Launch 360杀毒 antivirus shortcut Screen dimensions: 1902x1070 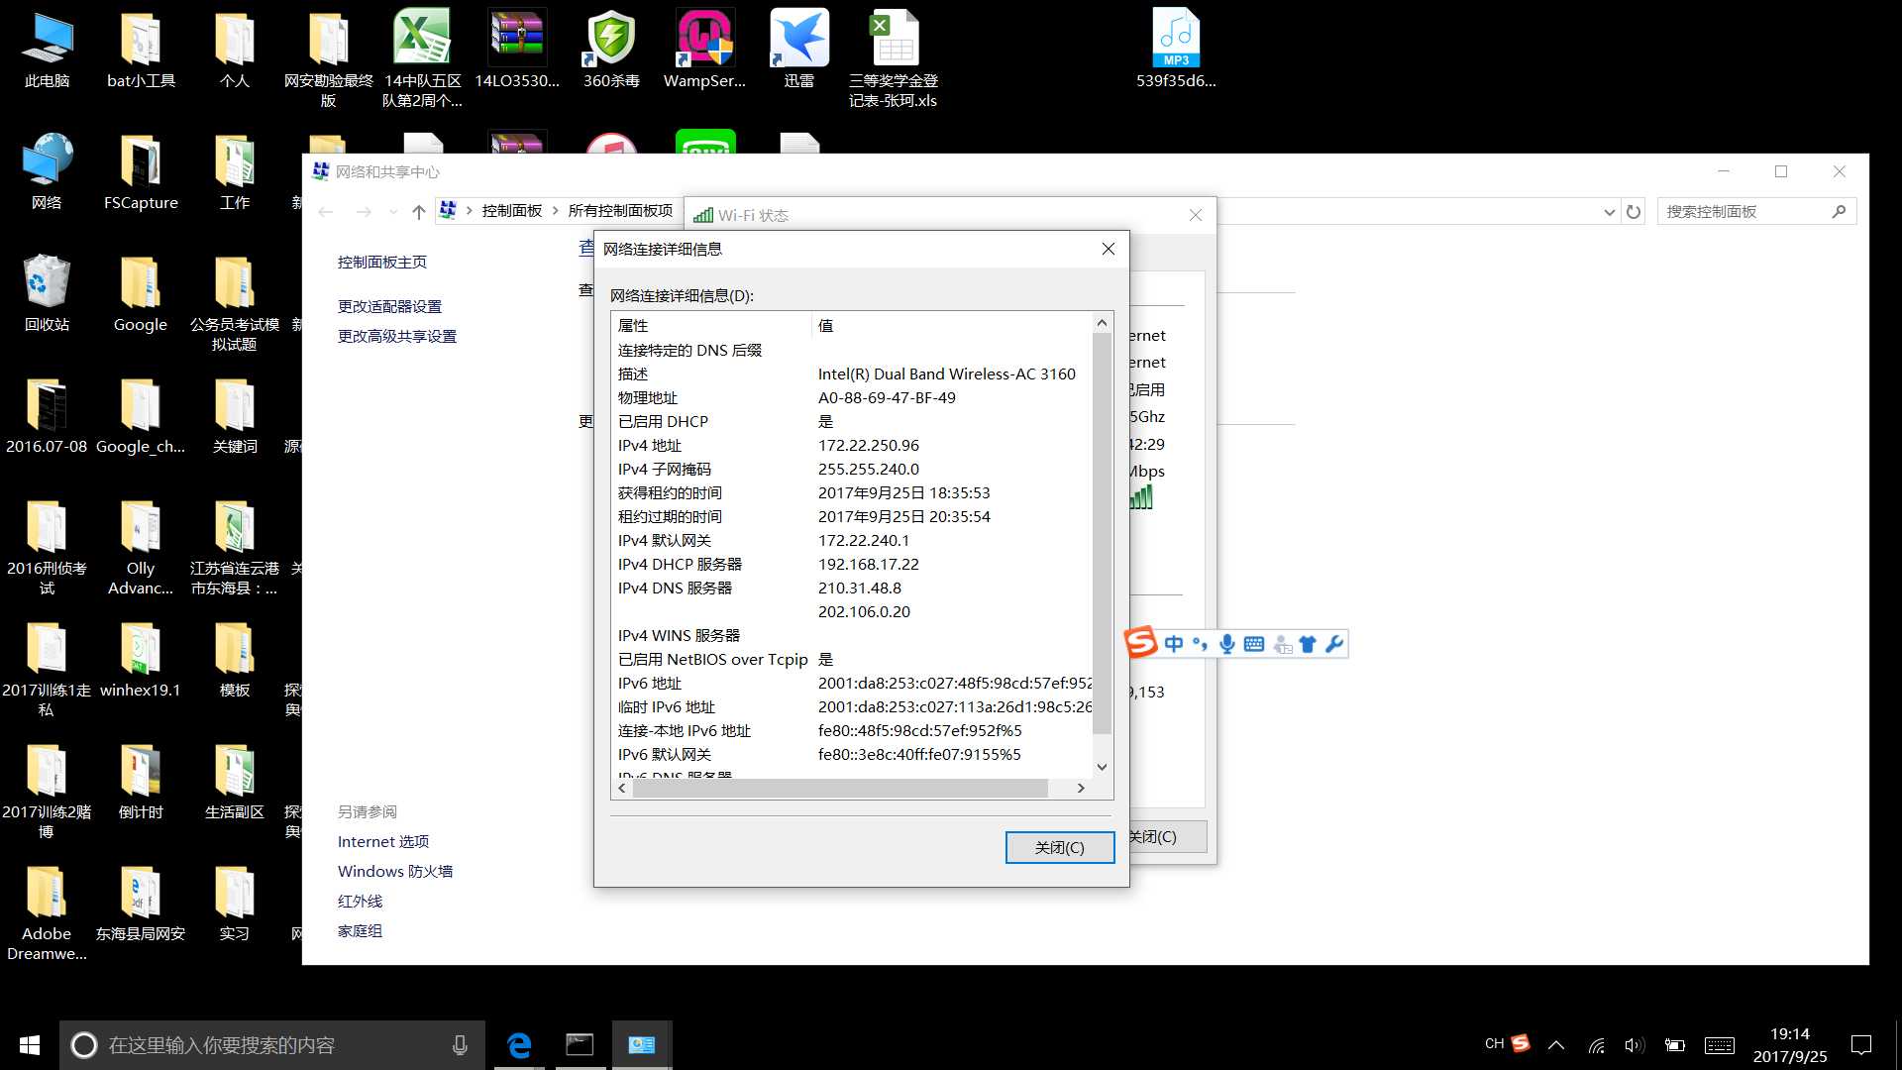point(611,50)
